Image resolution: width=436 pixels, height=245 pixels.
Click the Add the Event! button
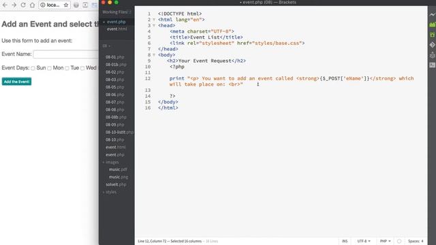point(16,82)
